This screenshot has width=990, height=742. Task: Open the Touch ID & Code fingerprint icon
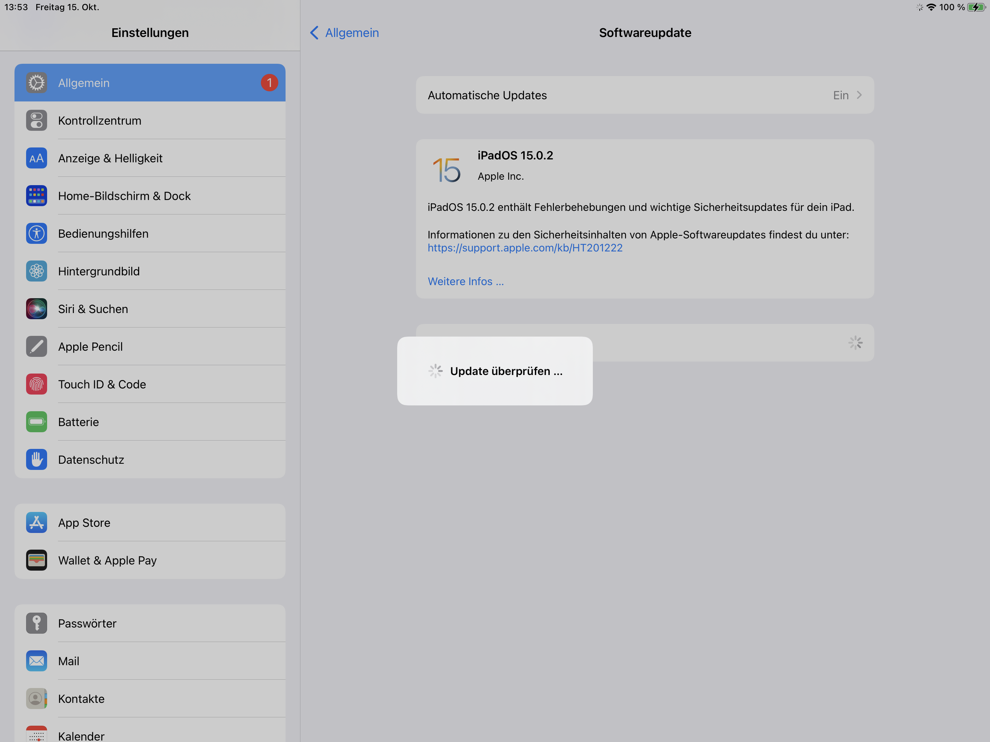tap(36, 384)
